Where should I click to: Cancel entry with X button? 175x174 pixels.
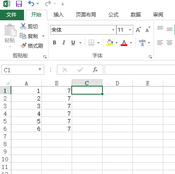tap(65, 70)
